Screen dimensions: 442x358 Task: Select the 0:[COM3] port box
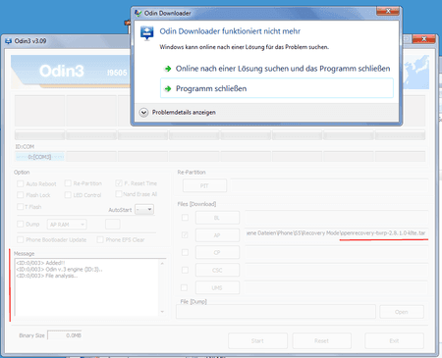(39, 157)
